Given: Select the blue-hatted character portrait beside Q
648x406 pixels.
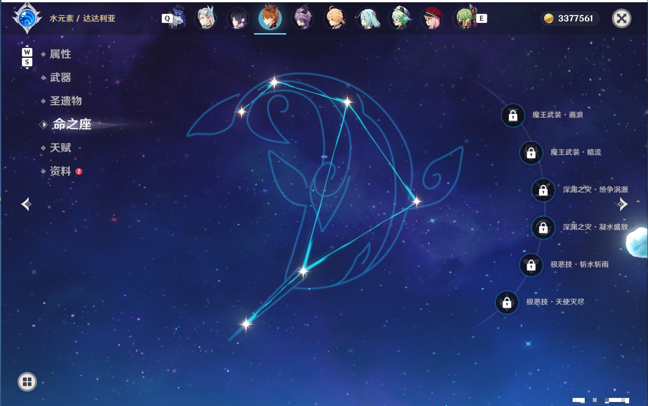Looking at the screenshot, I should pos(179,18).
